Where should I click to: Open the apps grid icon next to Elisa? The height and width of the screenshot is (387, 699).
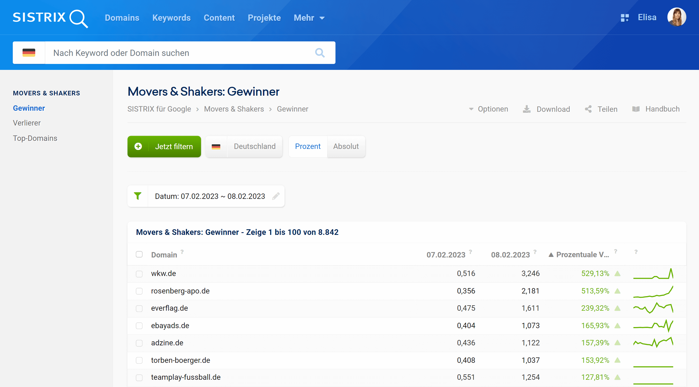tap(624, 18)
